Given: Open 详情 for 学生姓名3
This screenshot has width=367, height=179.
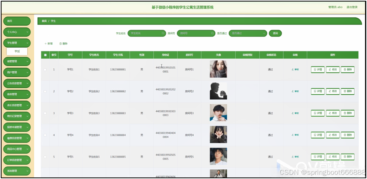Looking at the screenshot, I should (x=318, y=113).
